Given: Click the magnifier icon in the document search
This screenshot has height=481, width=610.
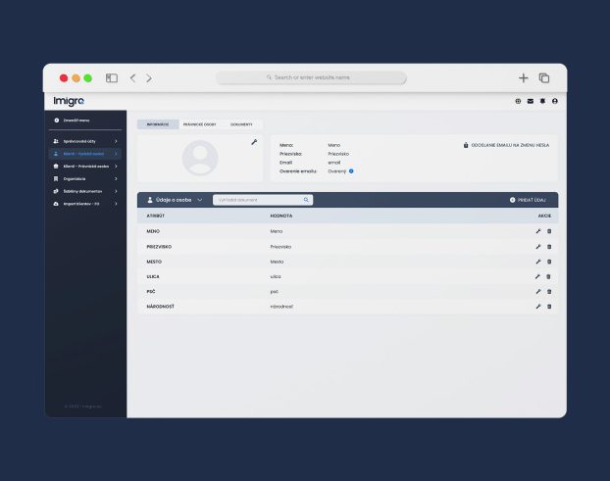Looking at the screenshot, I should (x=306, y=200).
